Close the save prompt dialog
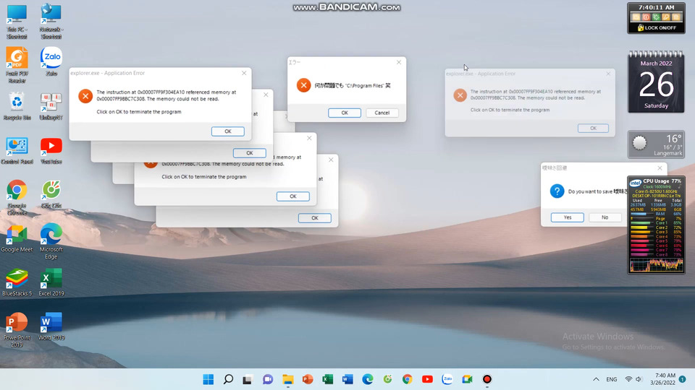 (x=660, y=168)
